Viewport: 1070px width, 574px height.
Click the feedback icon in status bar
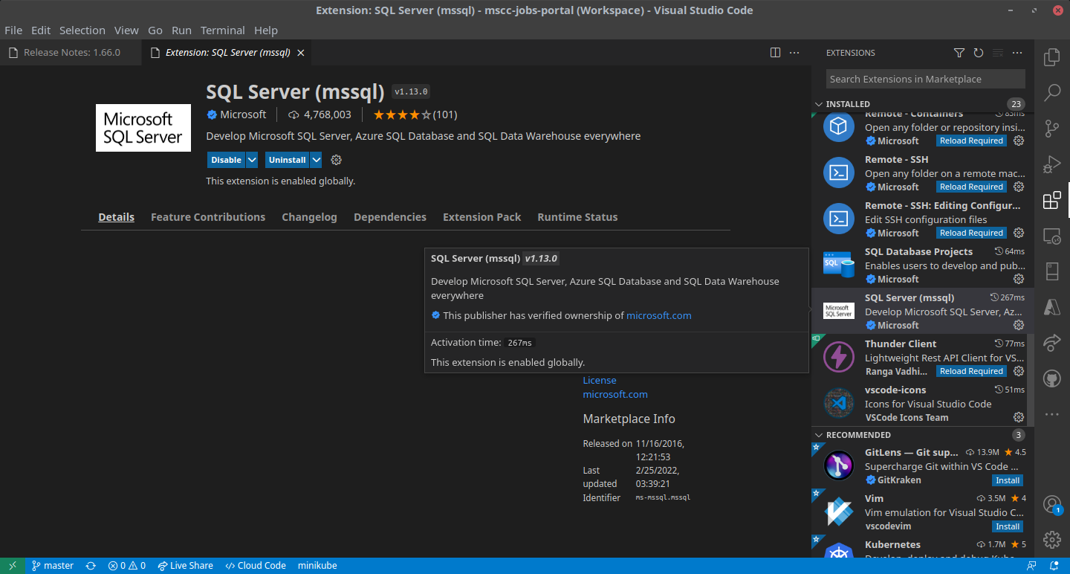click(1031, 566)
